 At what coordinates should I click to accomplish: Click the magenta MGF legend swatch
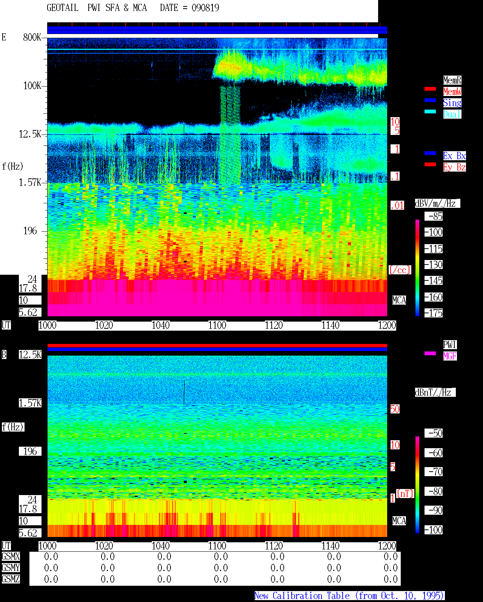pos(430,353)
